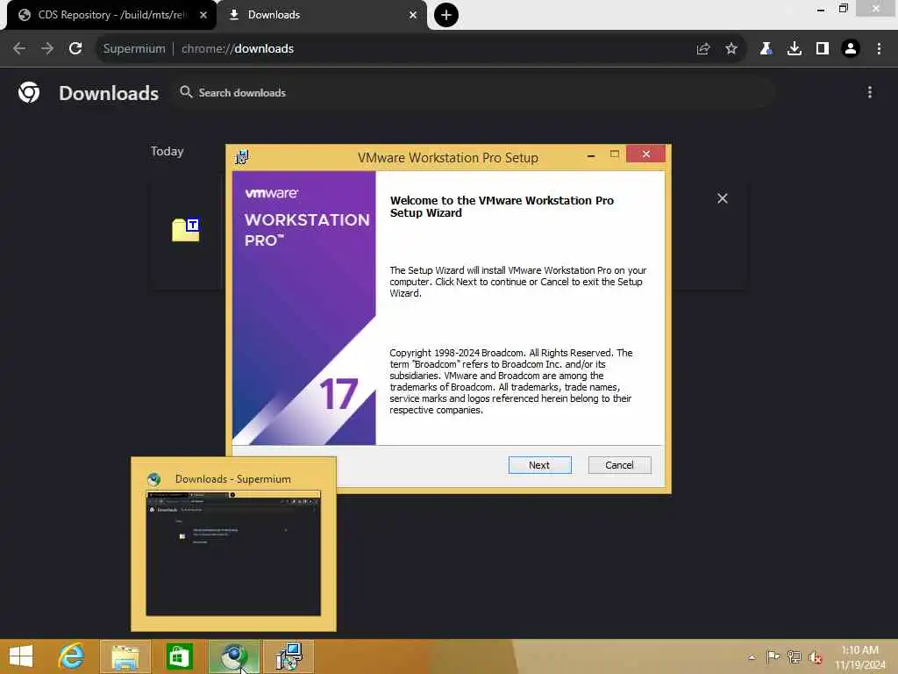
Task: Bookmark this page with the star icon
Action: point(731,49)
